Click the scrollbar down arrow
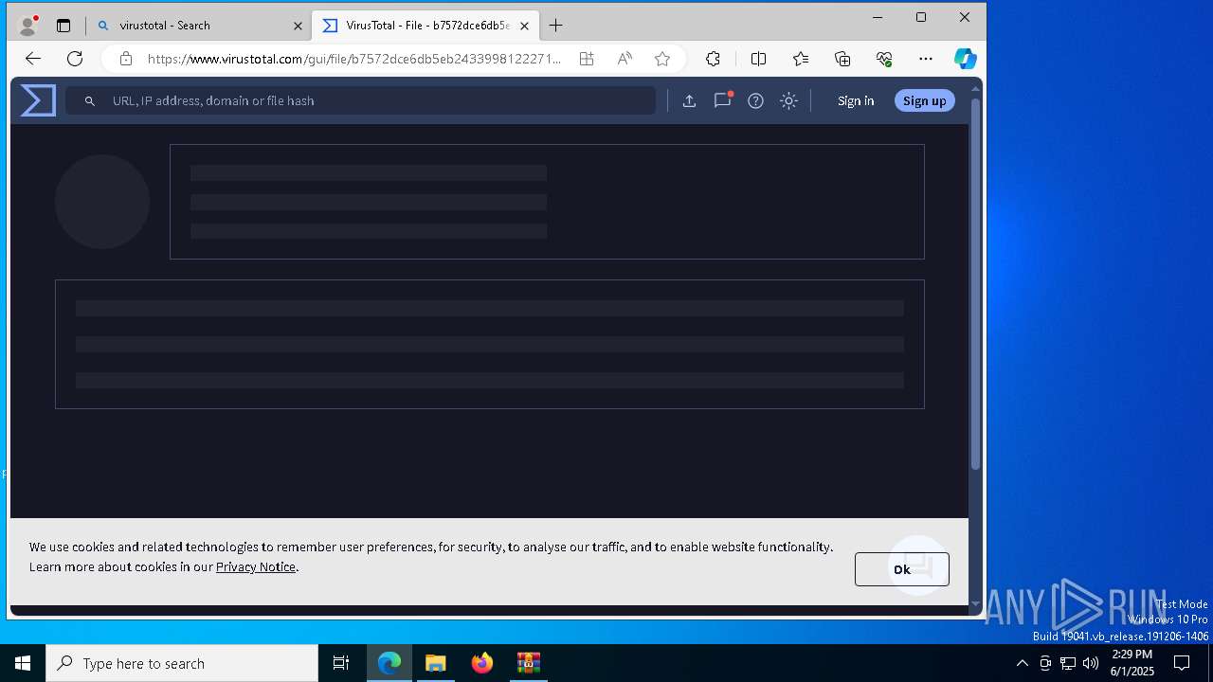The height and width of the screenshot is (682, 1213). point(975,603)
